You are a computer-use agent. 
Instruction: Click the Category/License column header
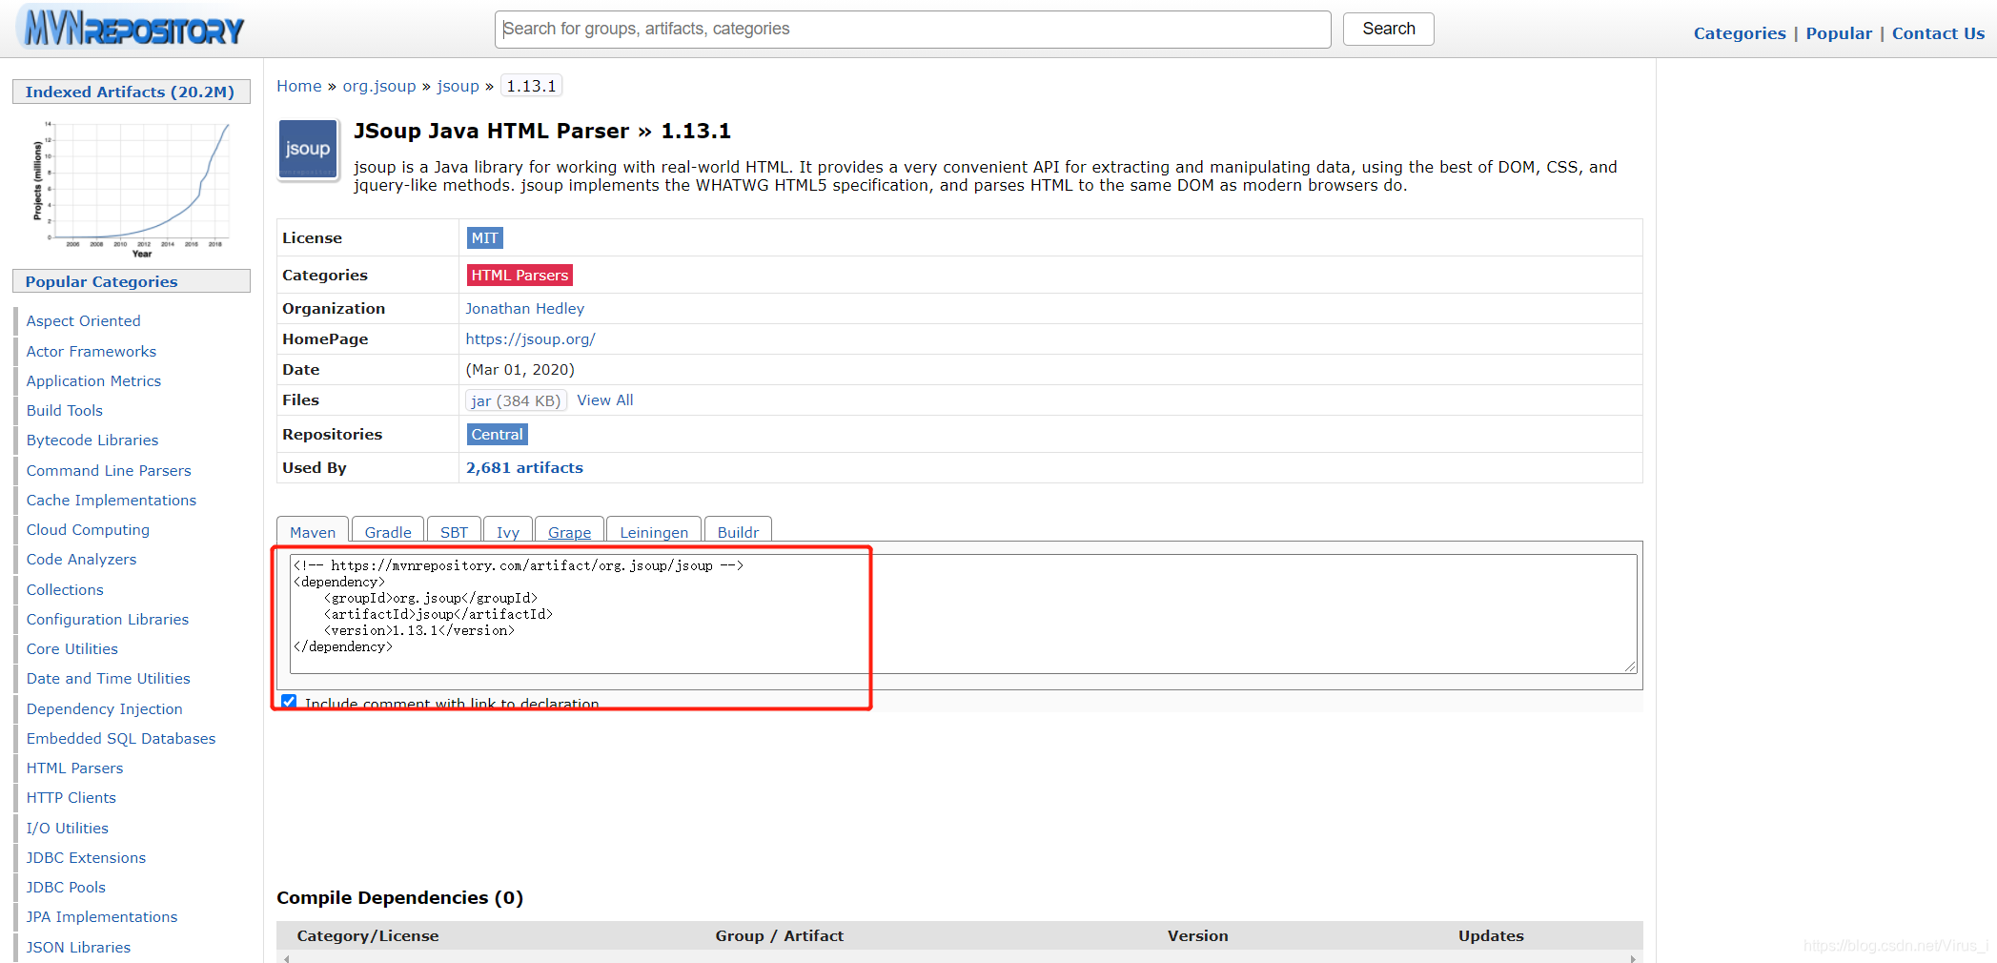coord(368,936)
